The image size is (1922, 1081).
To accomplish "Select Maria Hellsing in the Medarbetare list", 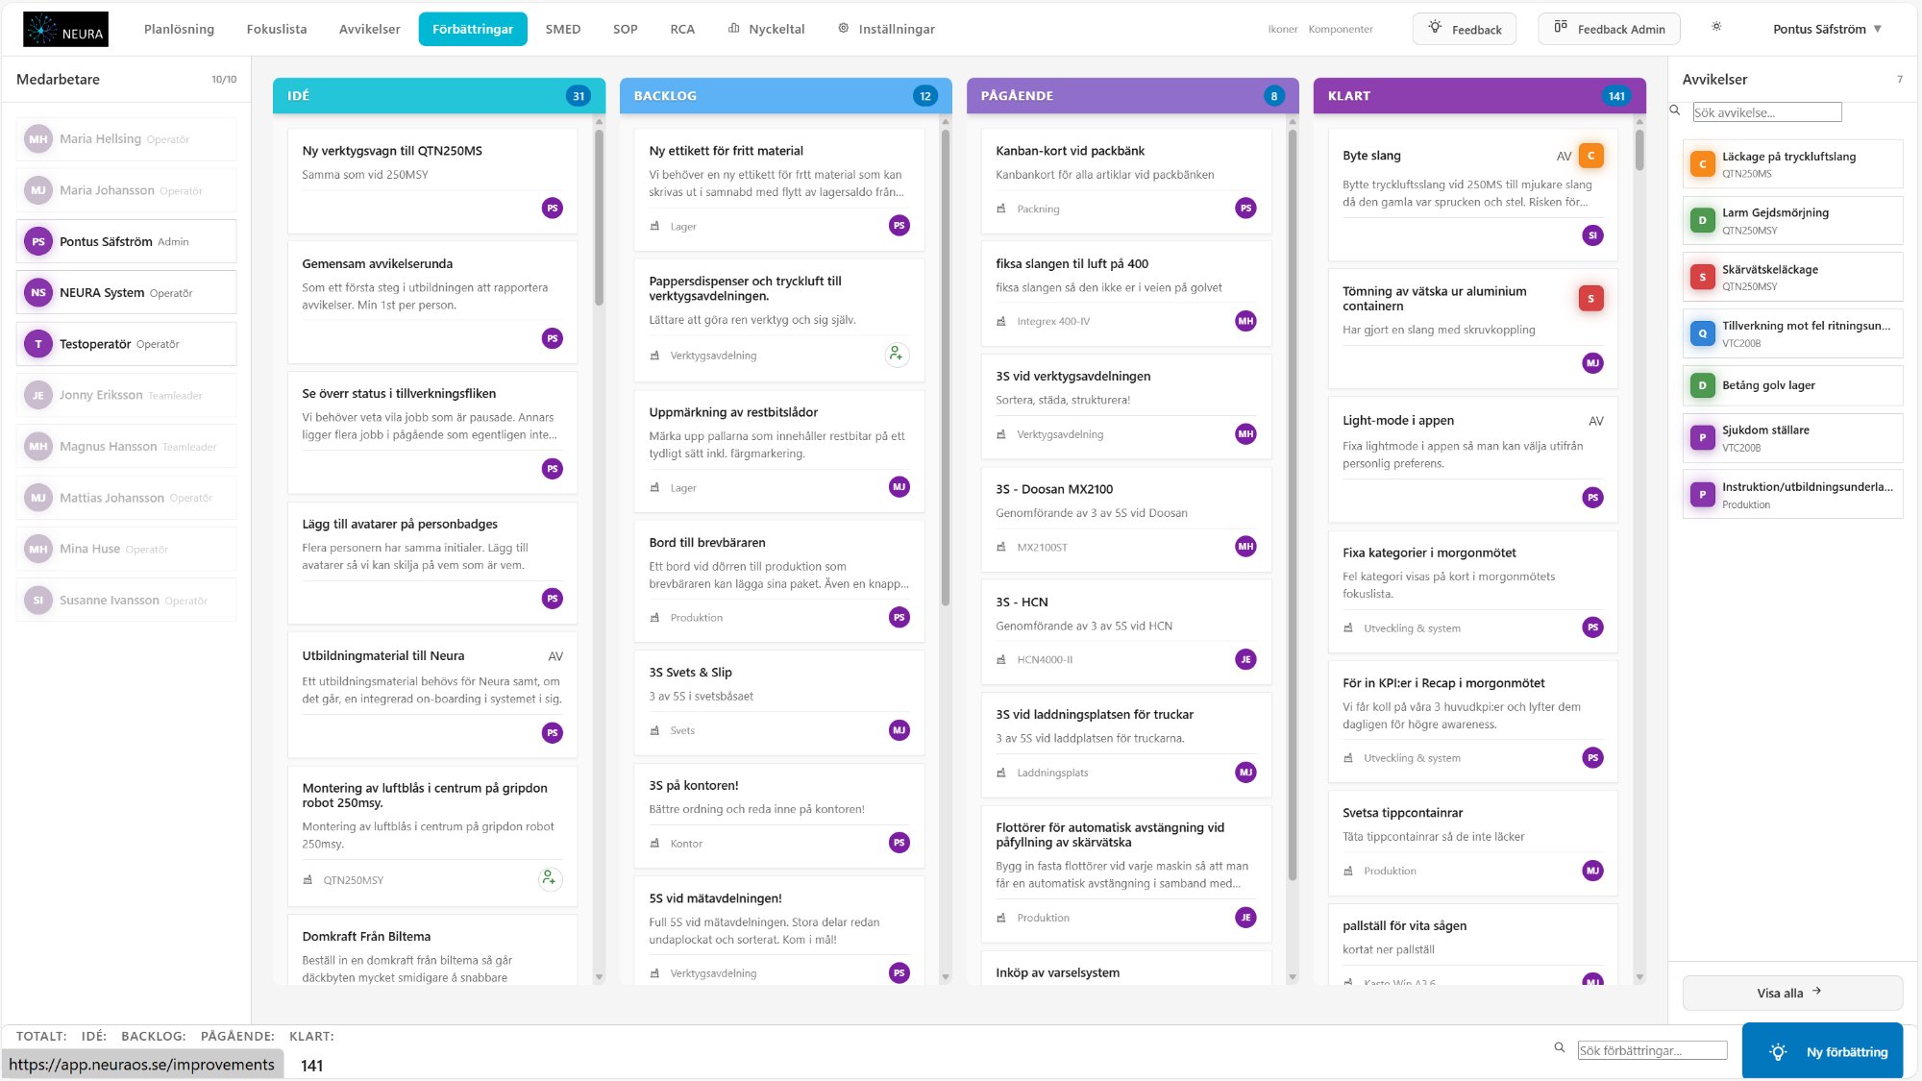I will 125,138.
